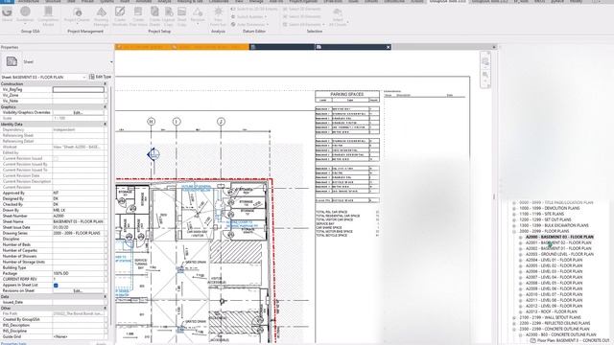
Task: Collapse the 2000 - 2099 FLOOR PLANS node
Action: point(514,232)
